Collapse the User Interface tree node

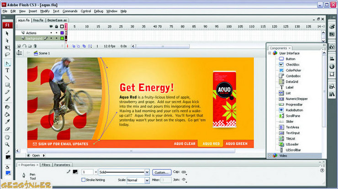[x=269, y=53]
